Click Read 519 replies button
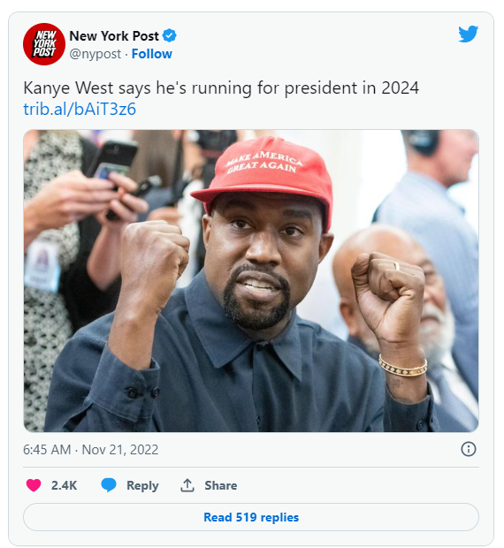504x548 pixels. [251, 517]
